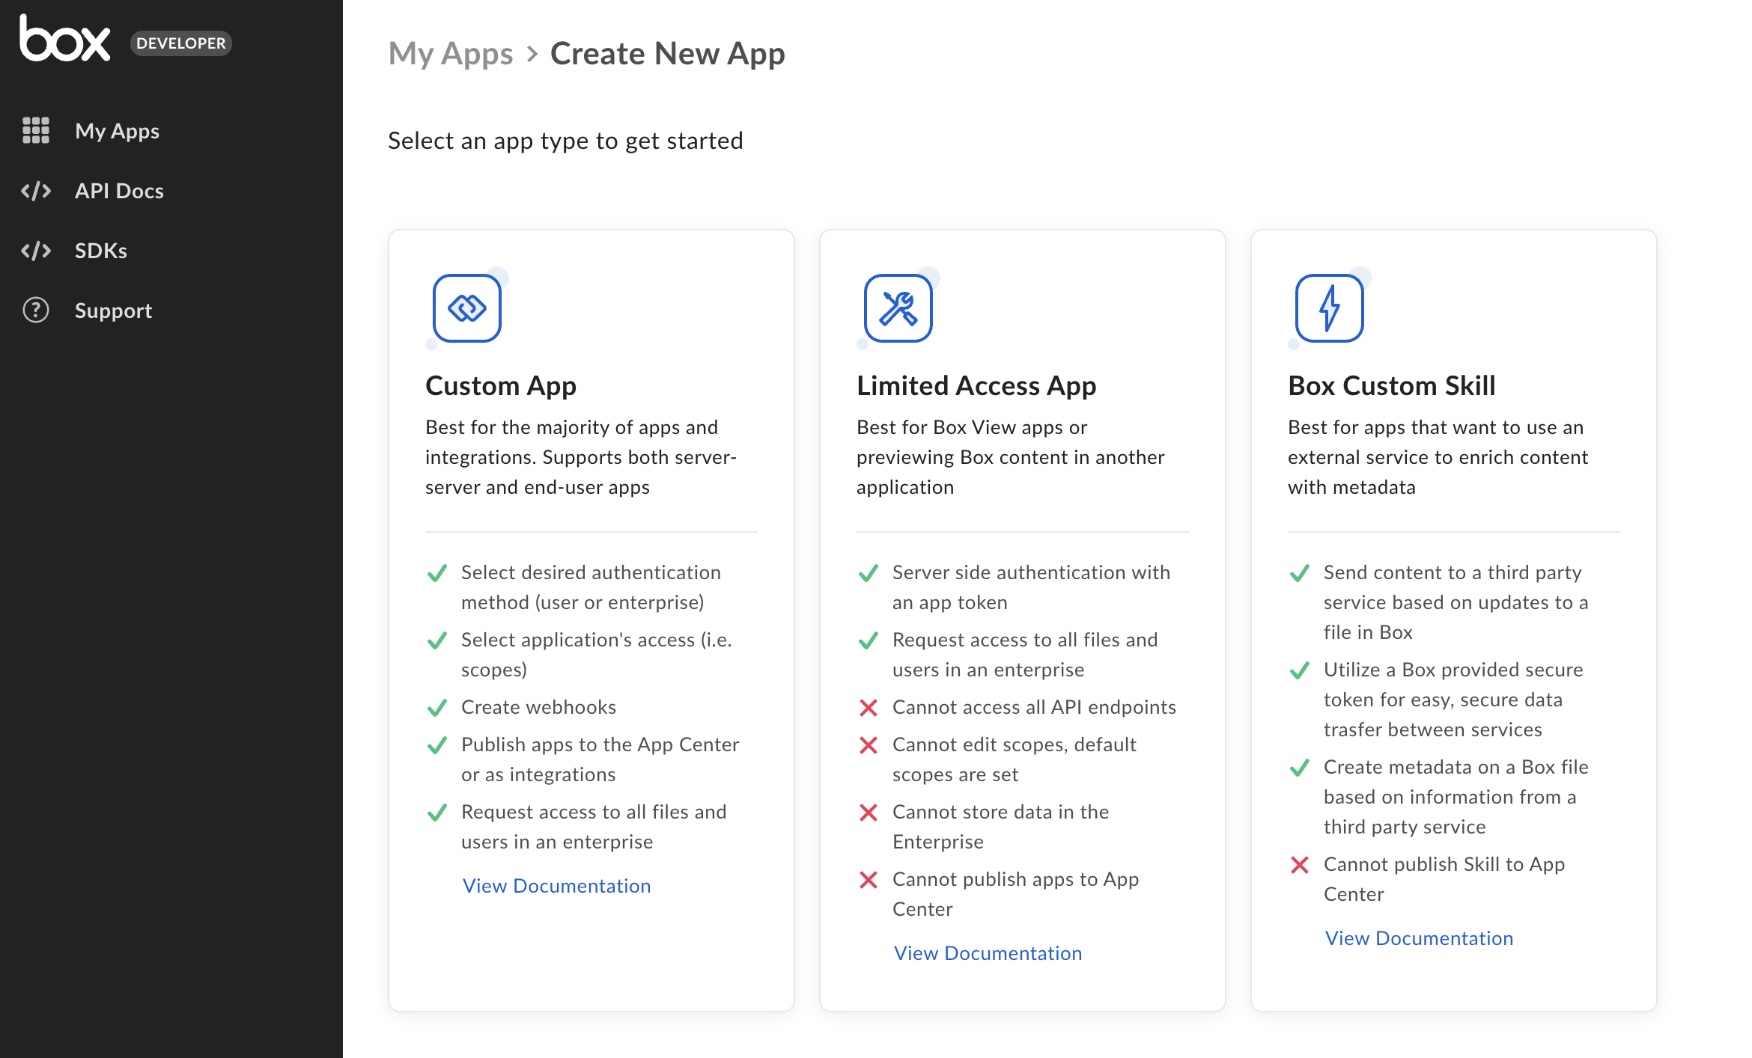Select the My Apps grid icon
1752x1058 pixels.
pyautogui.click(x=36, y=130)
